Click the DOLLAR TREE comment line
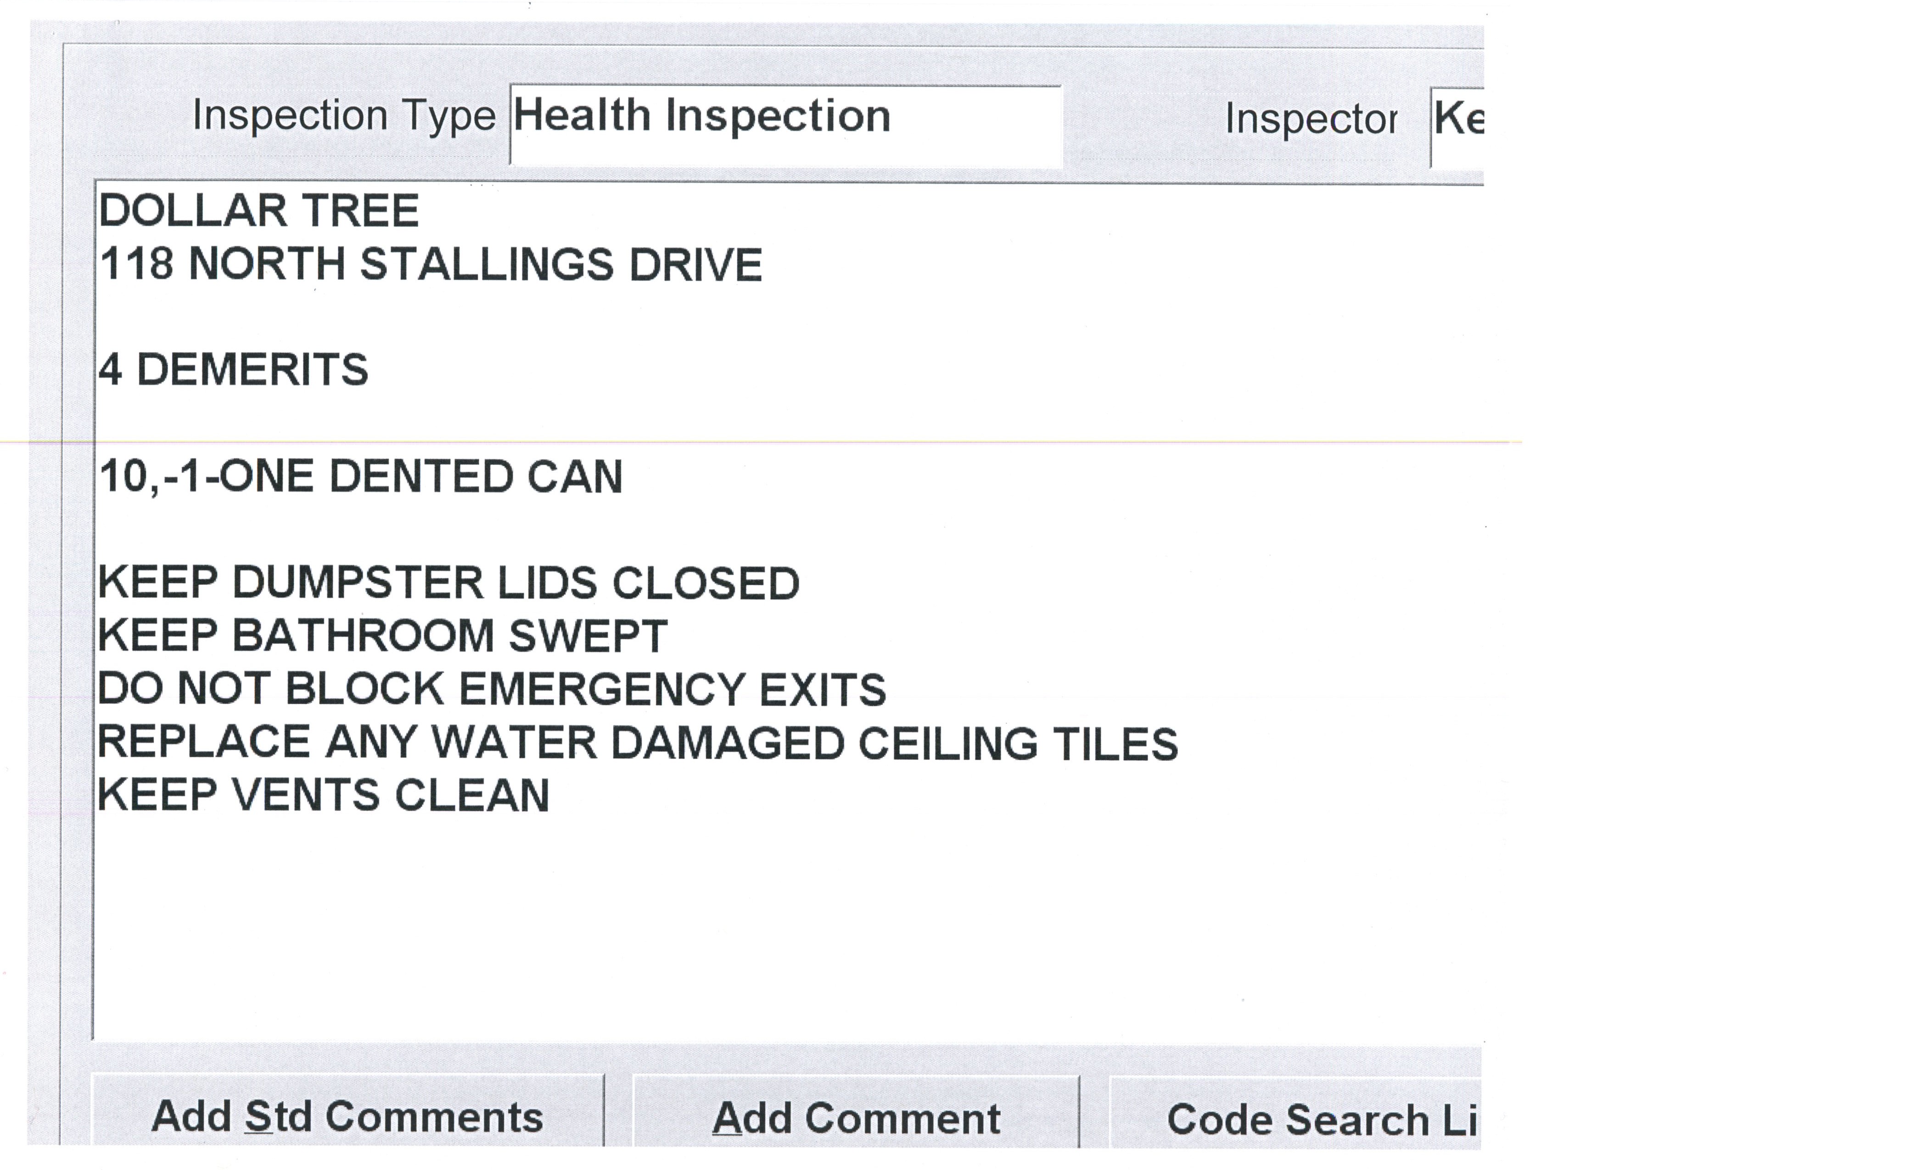Viewport: 1928px width, 1170px height. [259, 211]
